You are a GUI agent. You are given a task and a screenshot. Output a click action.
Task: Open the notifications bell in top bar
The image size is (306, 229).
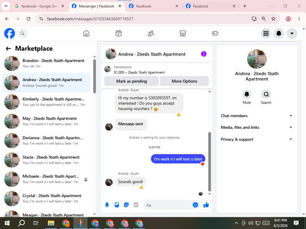tap(279, 34)
